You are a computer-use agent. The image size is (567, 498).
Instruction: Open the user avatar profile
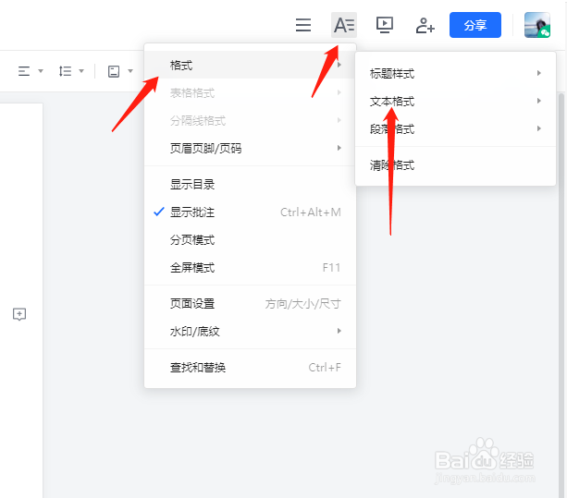(537, 25)
